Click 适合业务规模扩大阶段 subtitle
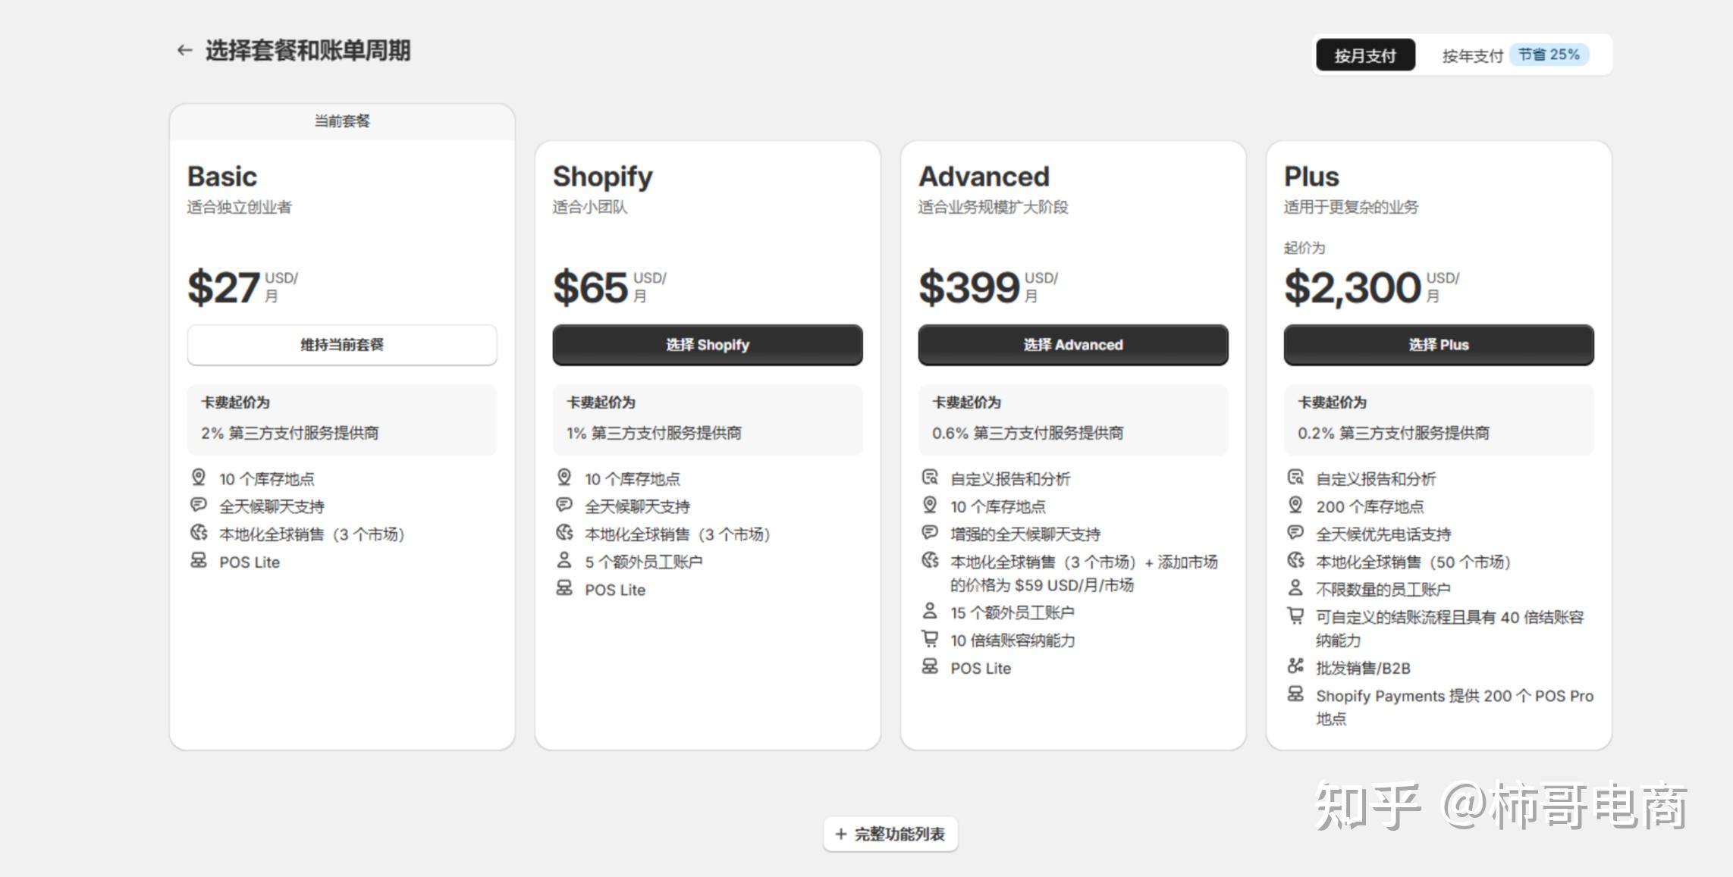The image size is (1733, 877). pyautogui.click(x=993, y=208)
